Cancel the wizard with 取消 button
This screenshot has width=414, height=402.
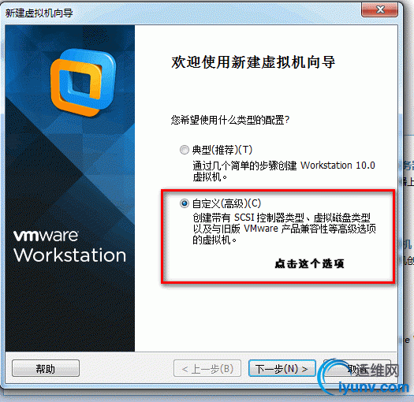click(357, 368)
